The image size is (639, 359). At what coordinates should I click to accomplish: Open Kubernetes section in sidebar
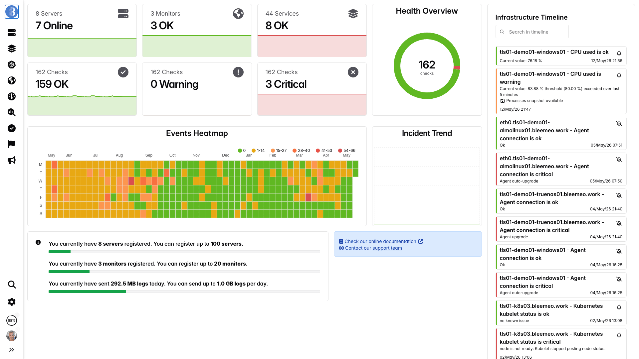[x=12, y=64]
